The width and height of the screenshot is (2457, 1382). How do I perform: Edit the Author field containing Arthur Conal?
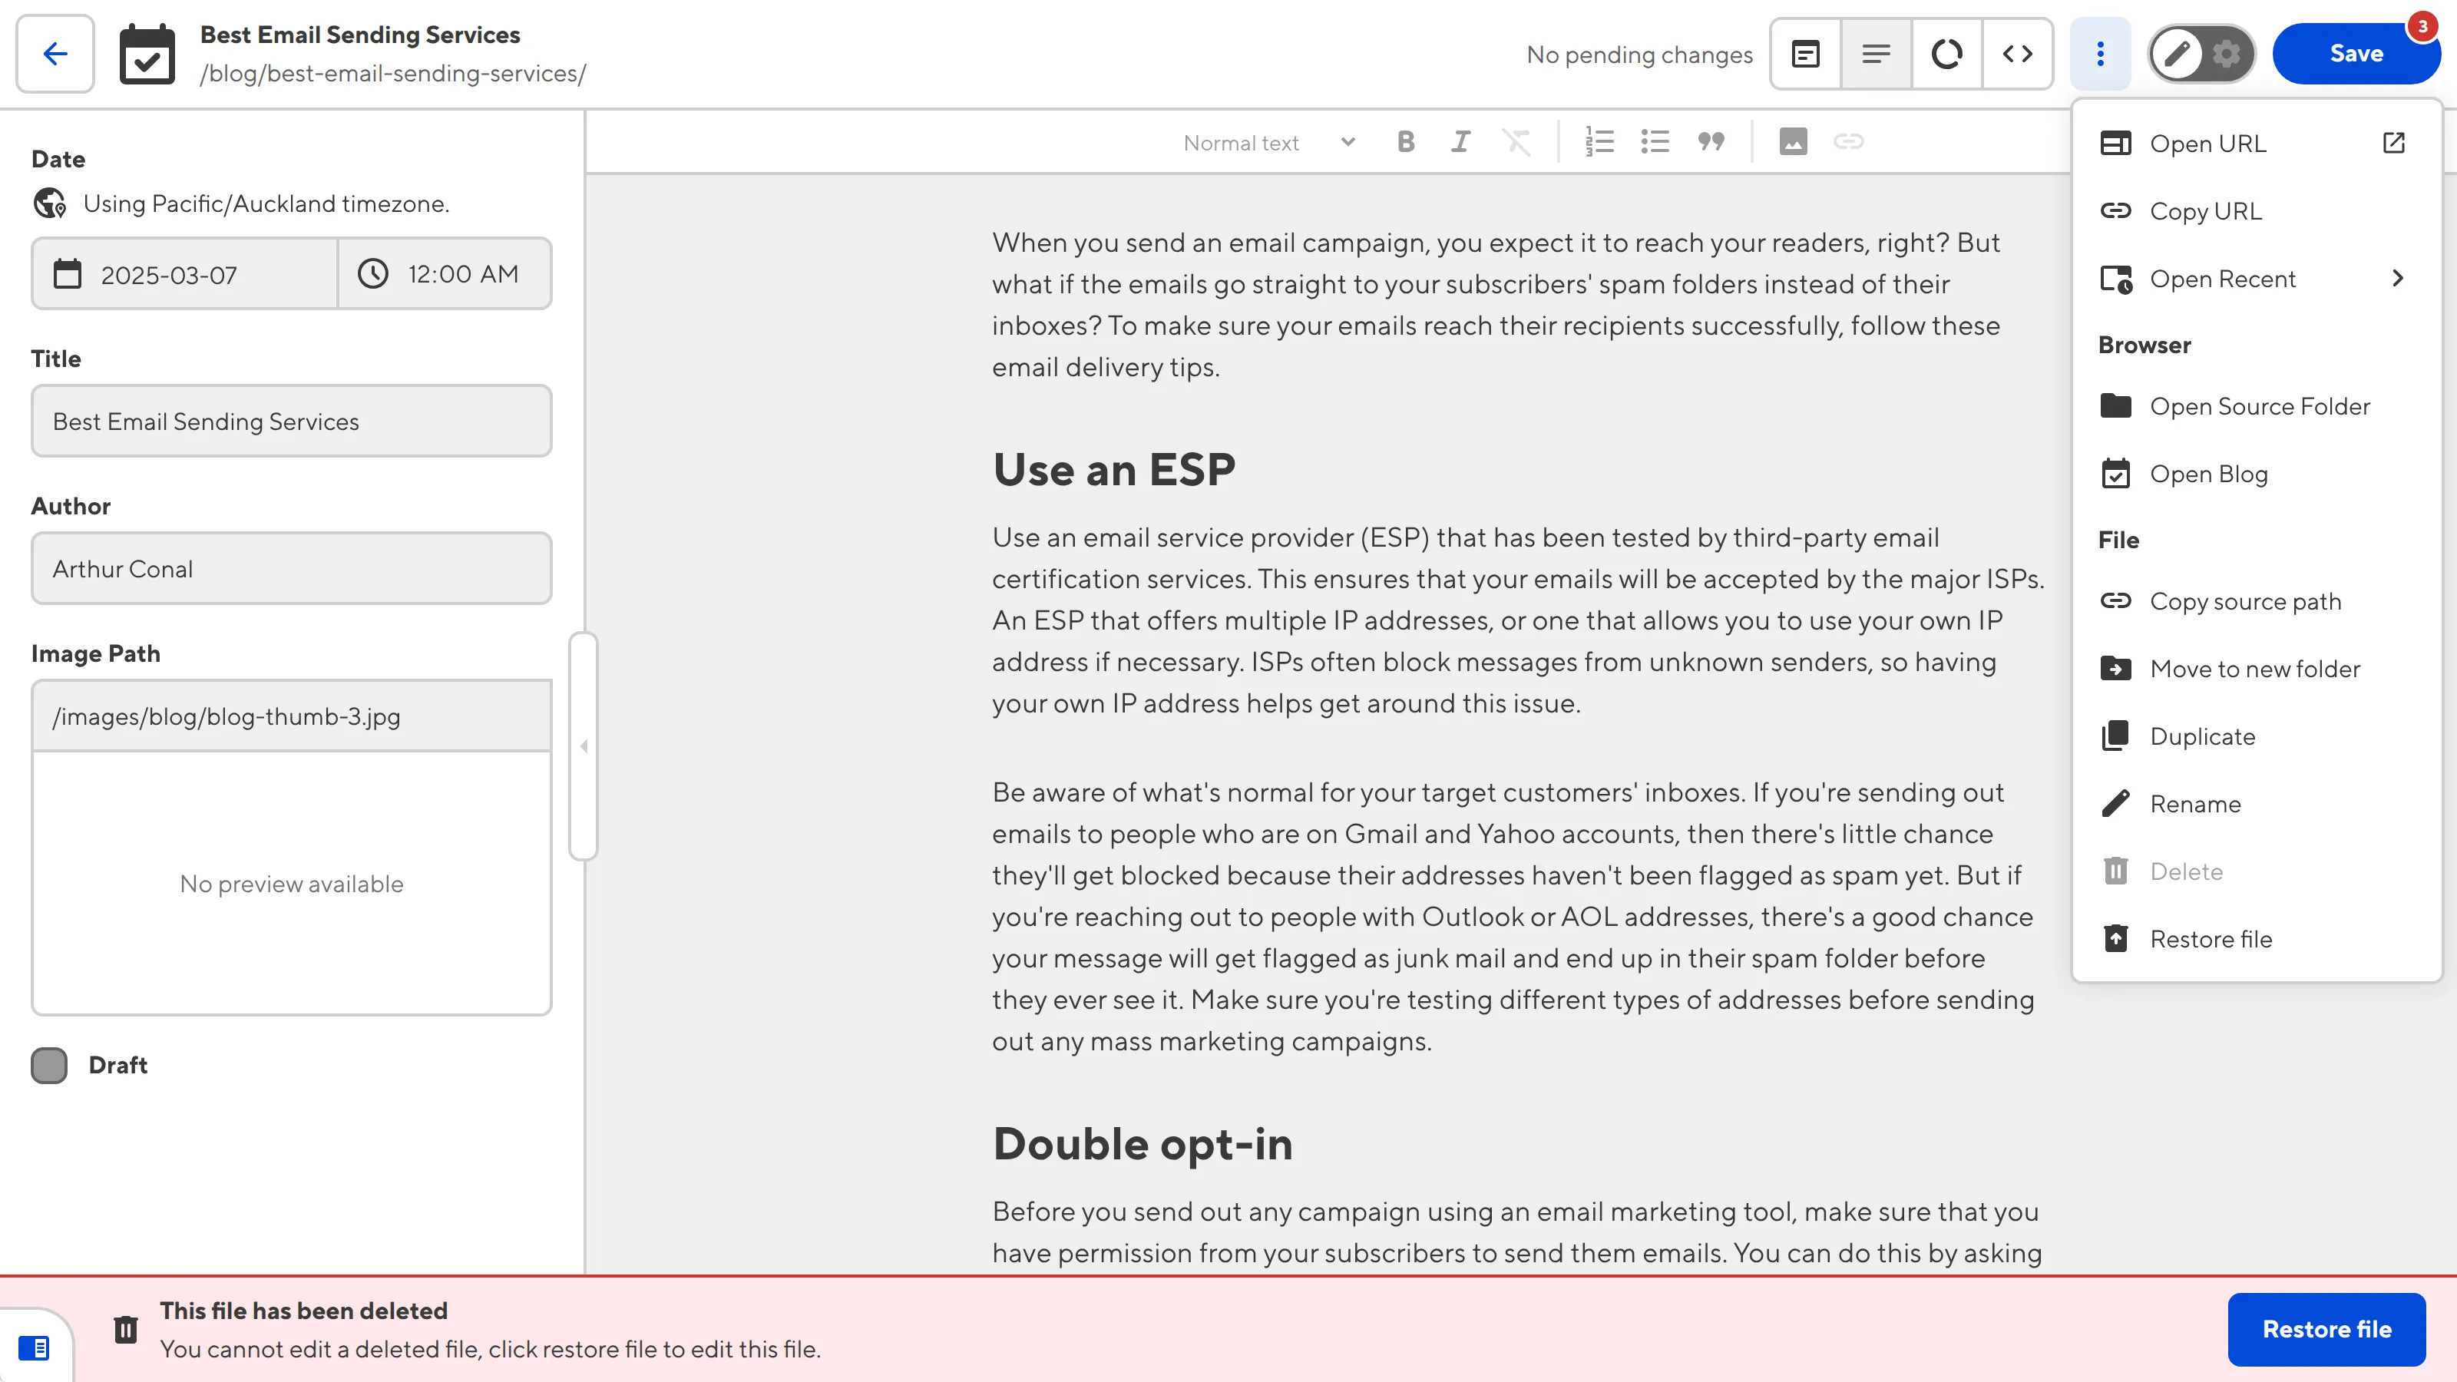point(291,568)
